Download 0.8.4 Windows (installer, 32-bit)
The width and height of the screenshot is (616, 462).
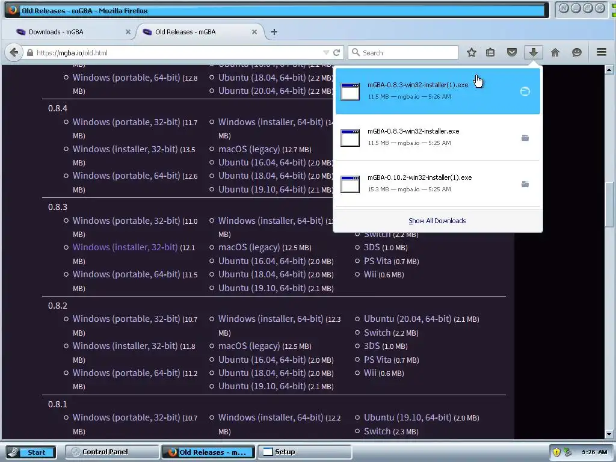pos(125,149)
